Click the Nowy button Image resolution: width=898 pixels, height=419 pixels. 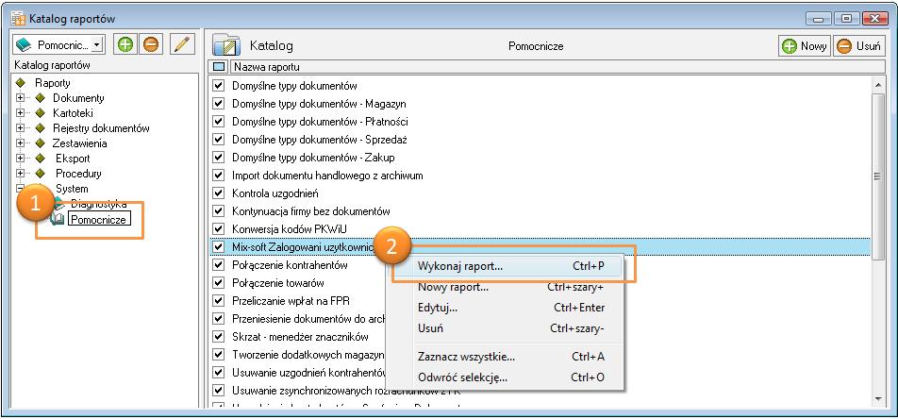point(804,46)
